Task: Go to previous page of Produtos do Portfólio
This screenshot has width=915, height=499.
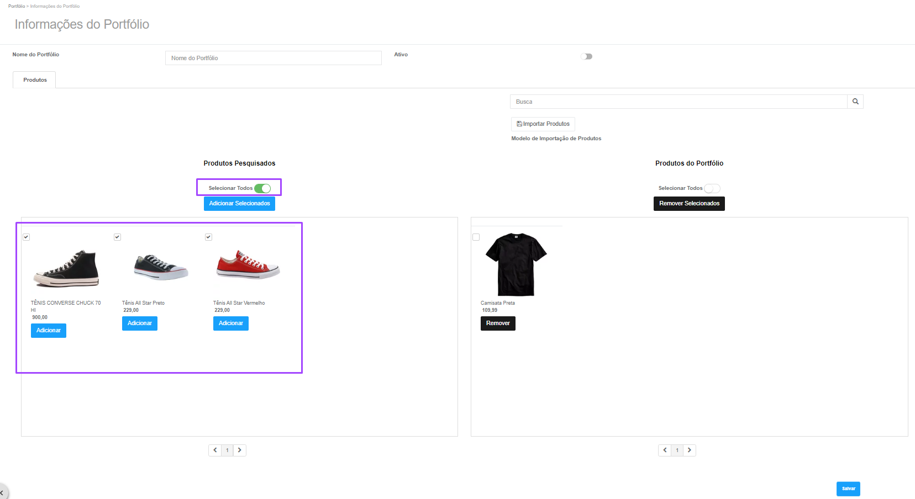Action: 665,450
